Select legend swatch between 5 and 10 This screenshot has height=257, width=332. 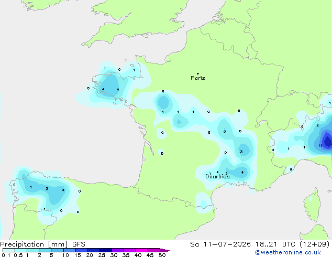(x=57, y=250)
